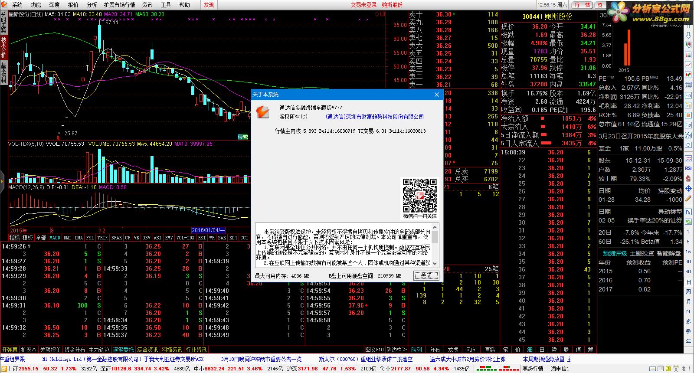Click the Tongdaxin logo in About dialog

pos(263,111)
